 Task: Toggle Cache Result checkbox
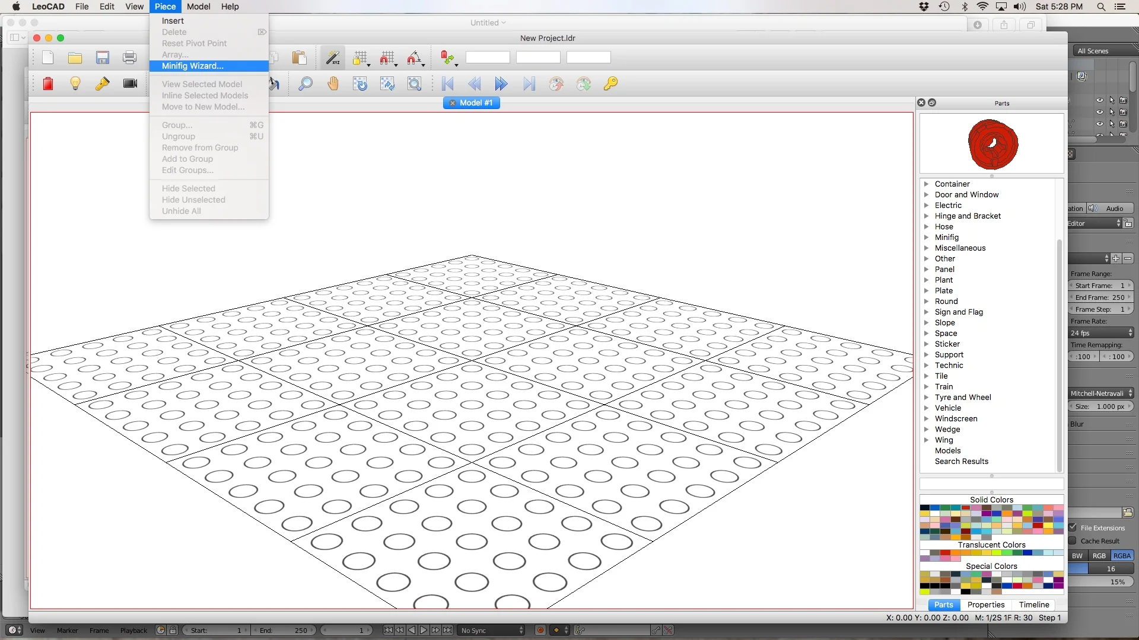1073,540
